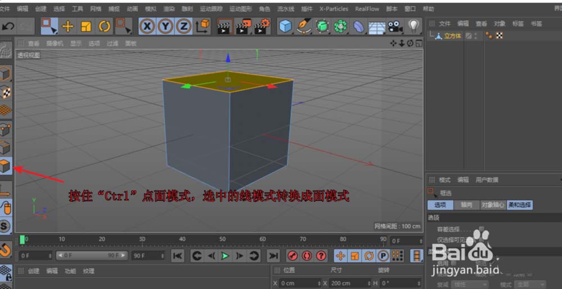Select the Rotate tool in toolbar
The image size is (562, 289).
[x=105, y=26]
